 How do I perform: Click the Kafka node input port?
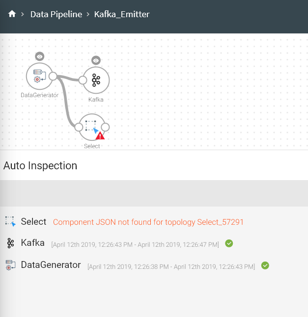(83, 80)
